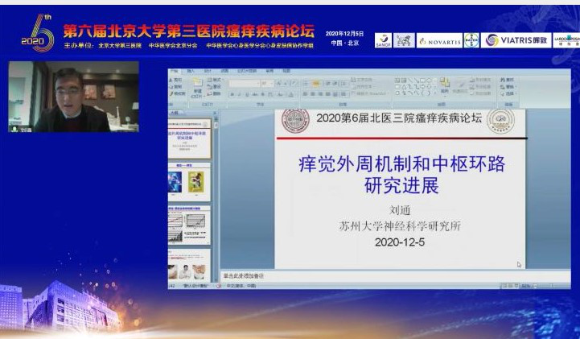Toggle Text Shadow formatting

(262, 94)
